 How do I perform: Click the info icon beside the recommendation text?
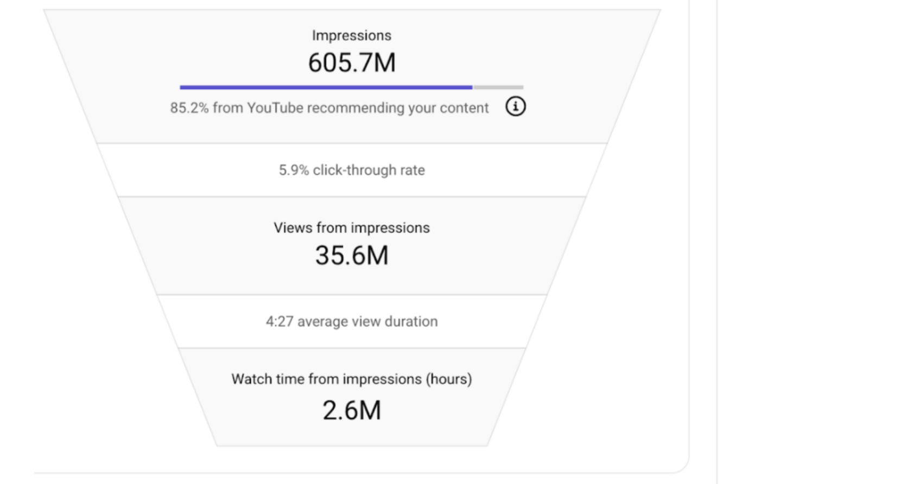point(515,106)
